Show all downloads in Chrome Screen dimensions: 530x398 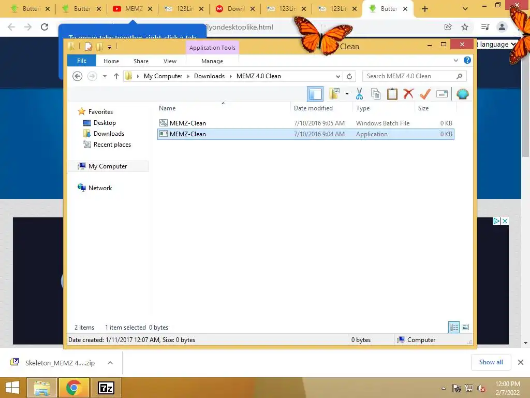pos(491,362)
